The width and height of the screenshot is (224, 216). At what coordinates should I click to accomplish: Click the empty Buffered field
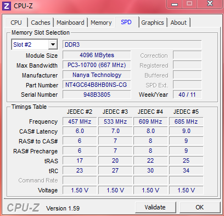pyautogui.click(x=187, y=75)
